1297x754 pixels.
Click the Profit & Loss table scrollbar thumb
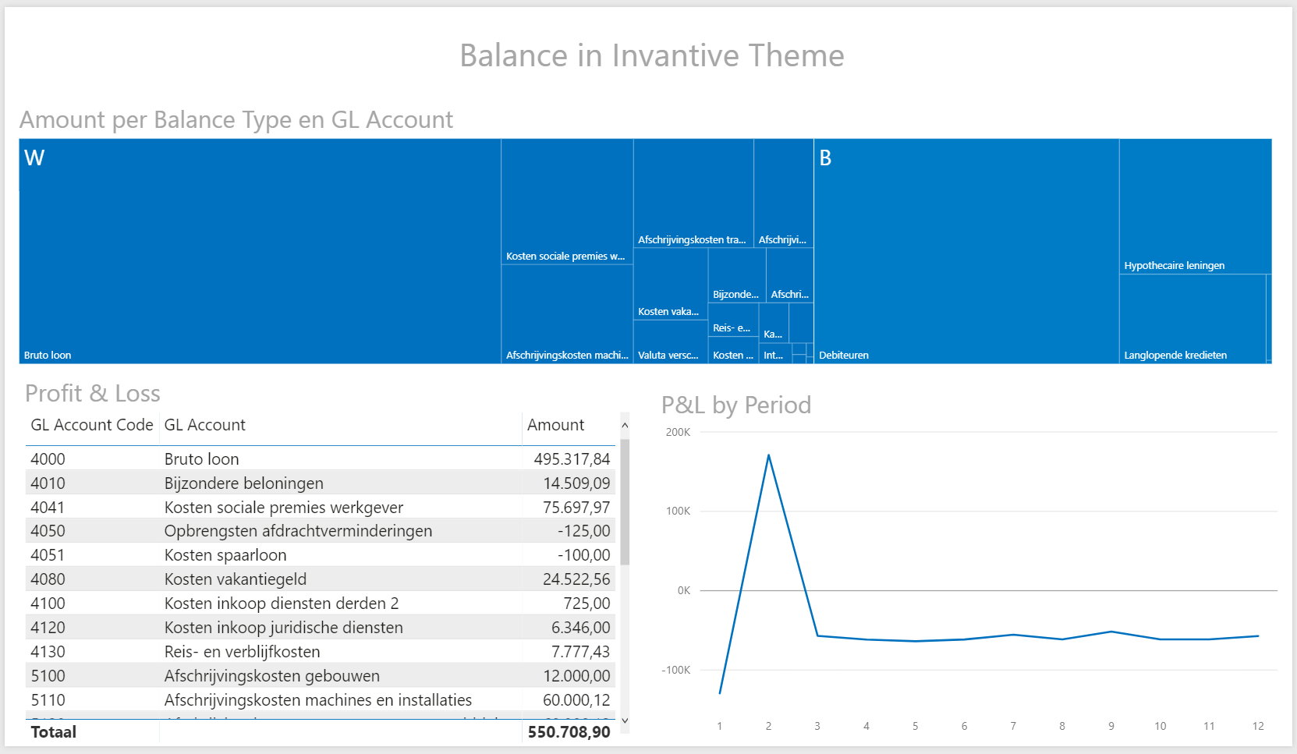[x=625, y=501]
